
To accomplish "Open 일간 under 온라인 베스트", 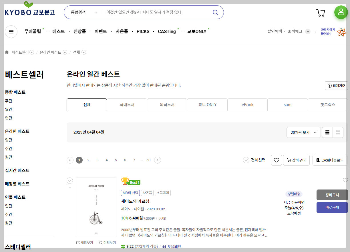I will coord(9,140).
